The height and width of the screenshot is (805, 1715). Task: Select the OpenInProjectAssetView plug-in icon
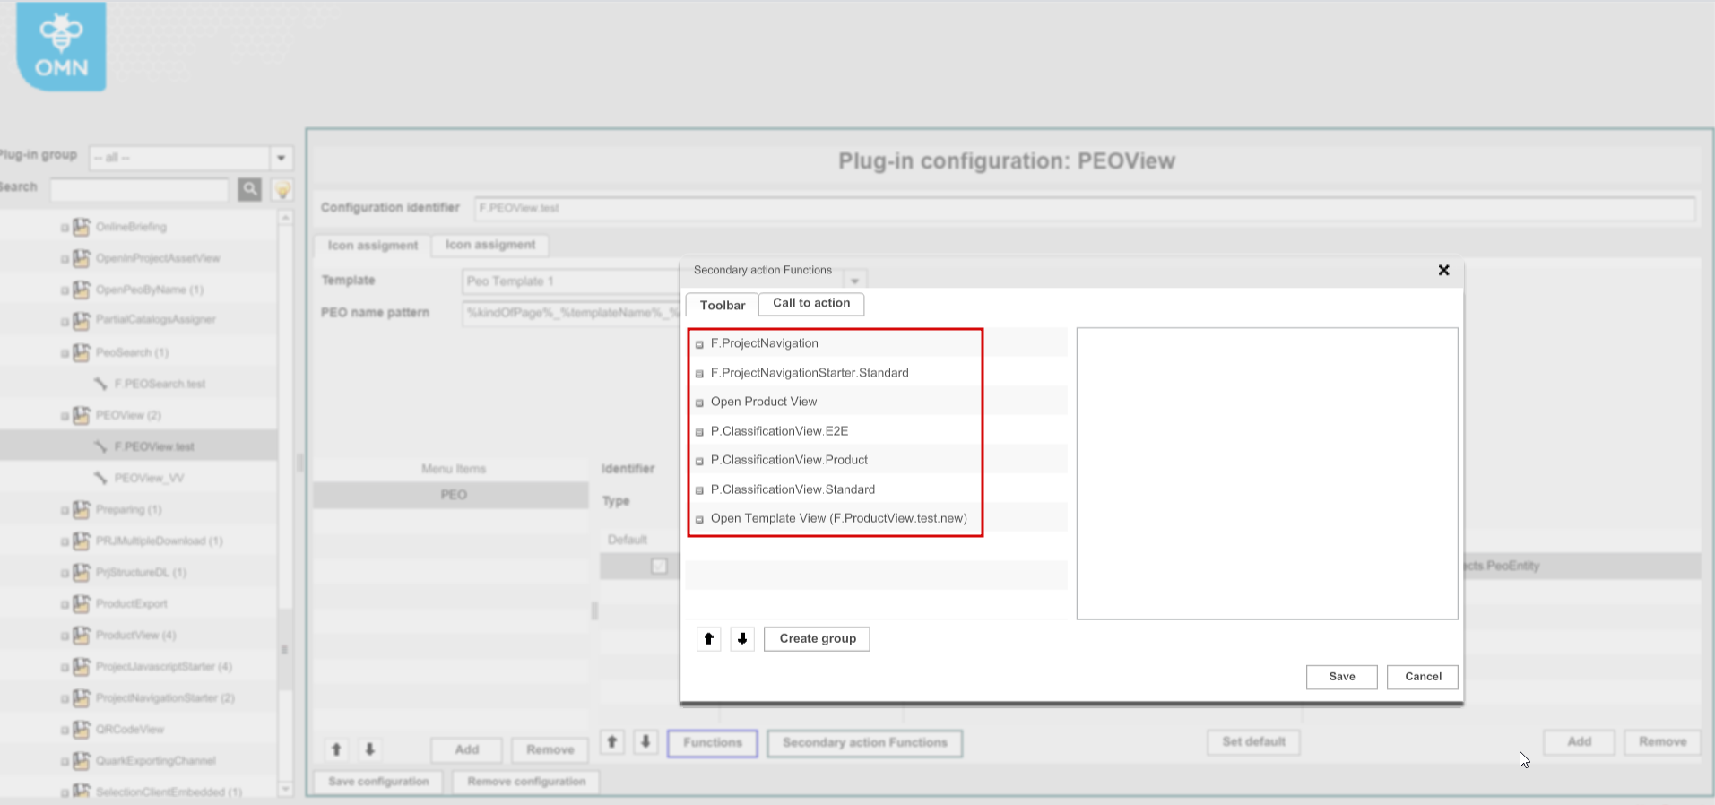82,258
